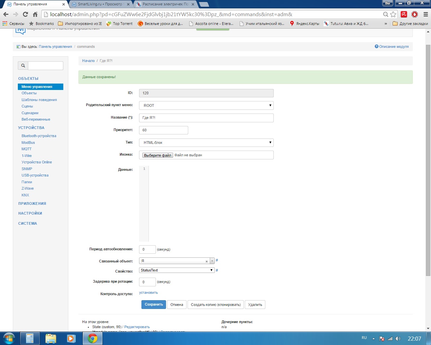Click the Редактировать link for State item
Viewport: 431px width, 345px height.
[137, 327]
